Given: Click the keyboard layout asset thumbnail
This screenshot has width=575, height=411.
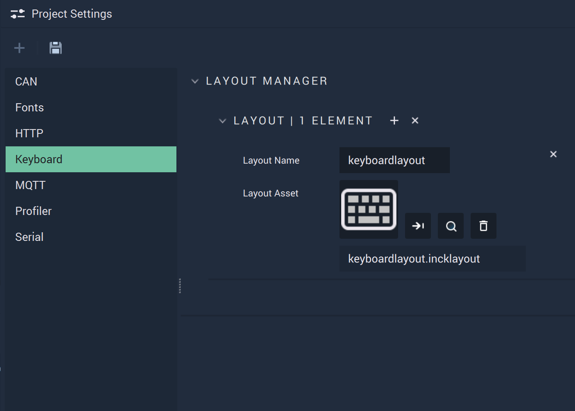Looking at the screenshot, I should (x=369, y=209).
